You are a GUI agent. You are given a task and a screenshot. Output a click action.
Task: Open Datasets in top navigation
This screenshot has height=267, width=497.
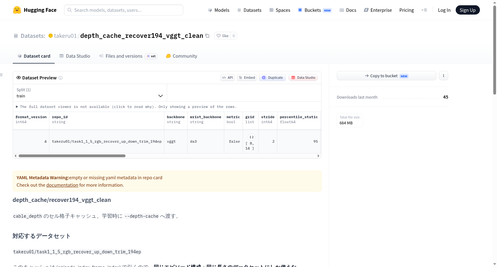tap(249, 10)
